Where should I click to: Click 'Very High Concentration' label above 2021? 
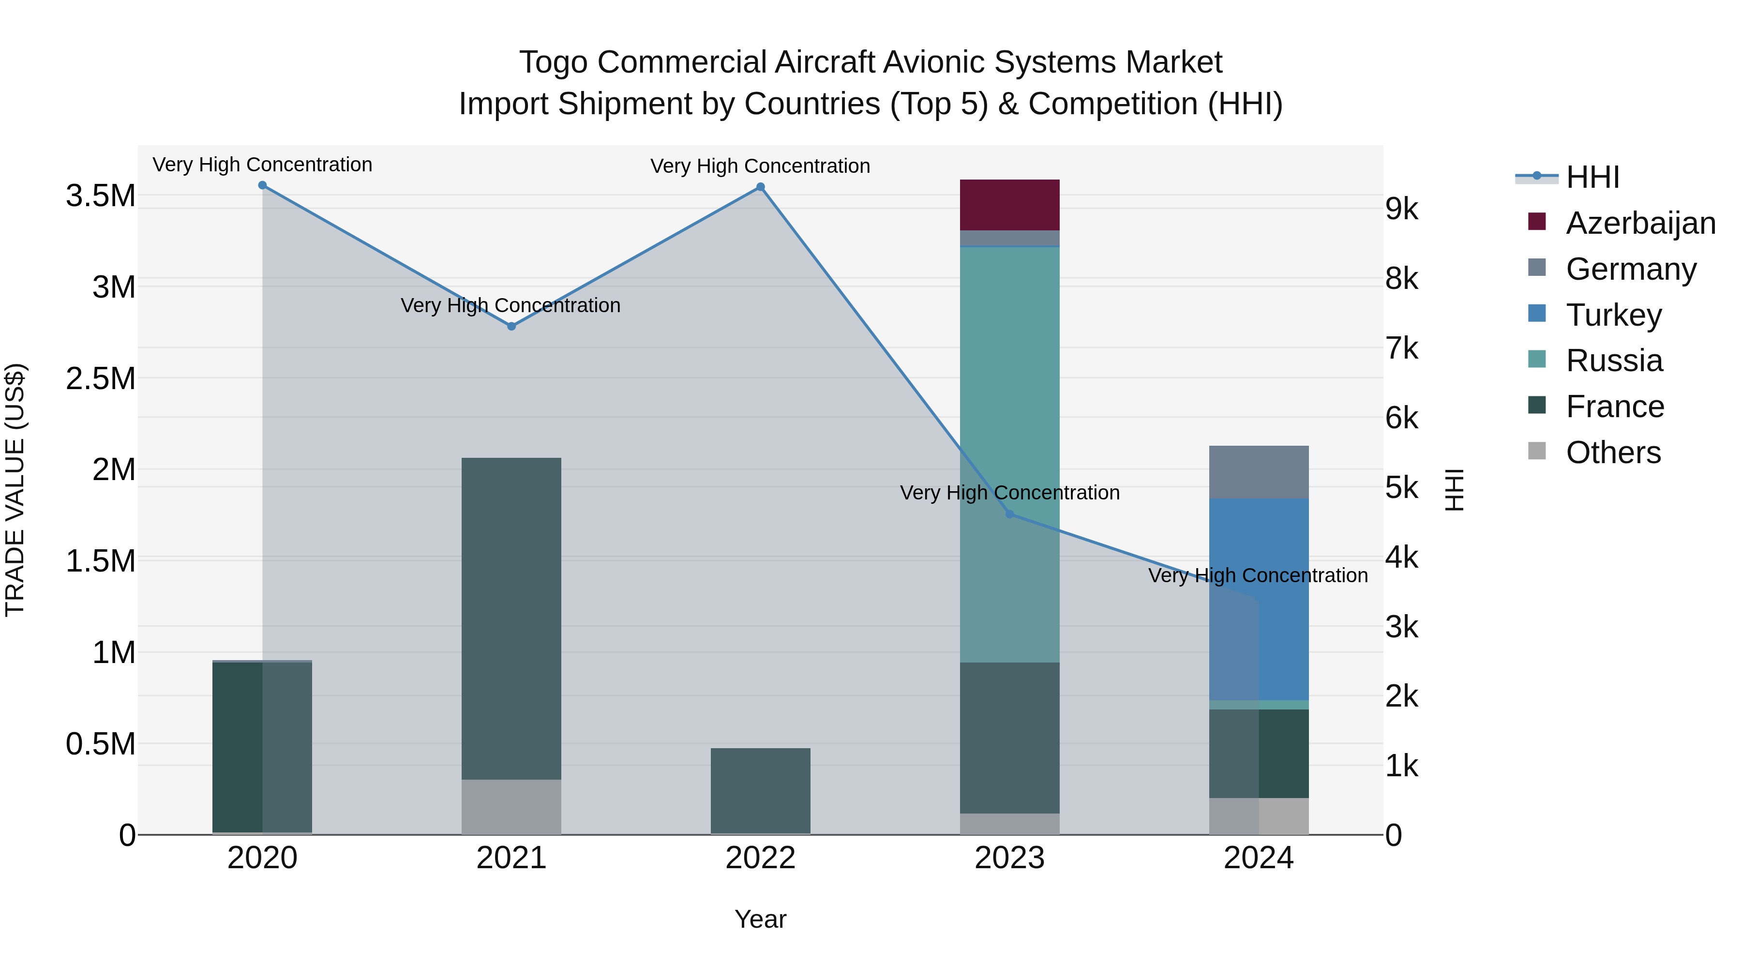coord(511,305)
